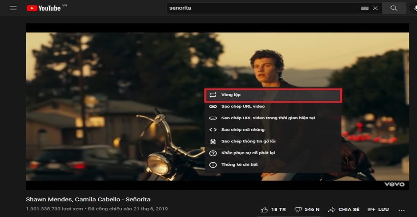Click the 1.301.338.733 lượt xem view count
The width and height of the screenshot is (417, 217).
[x=54, y=209]
